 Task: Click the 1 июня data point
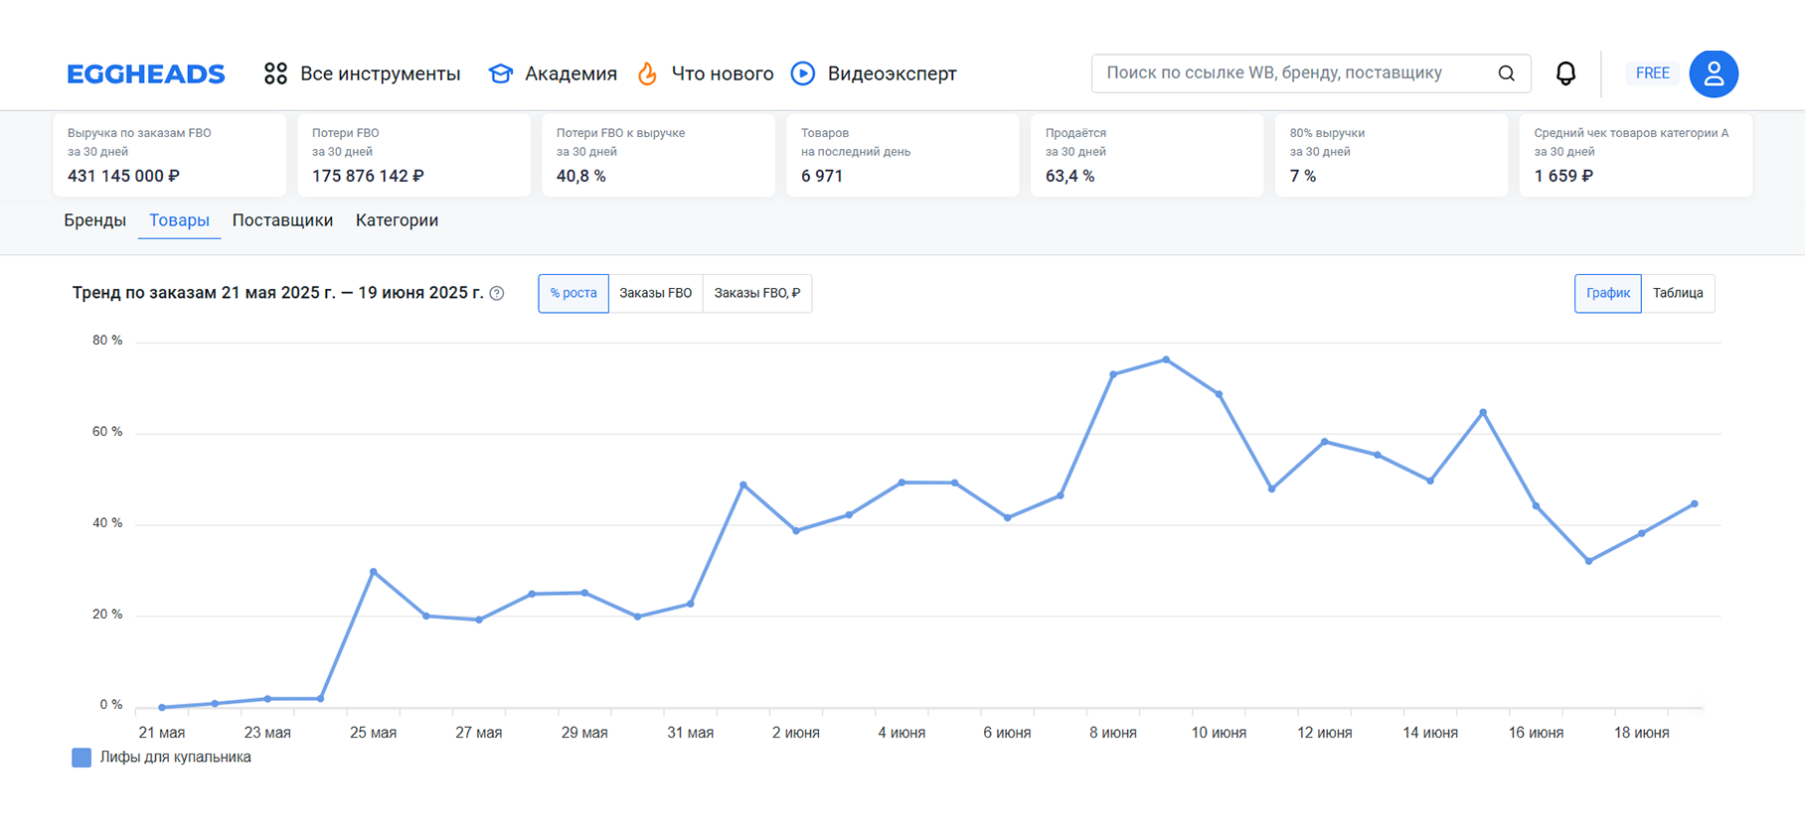pyautogui.click(x=743, y=485)
